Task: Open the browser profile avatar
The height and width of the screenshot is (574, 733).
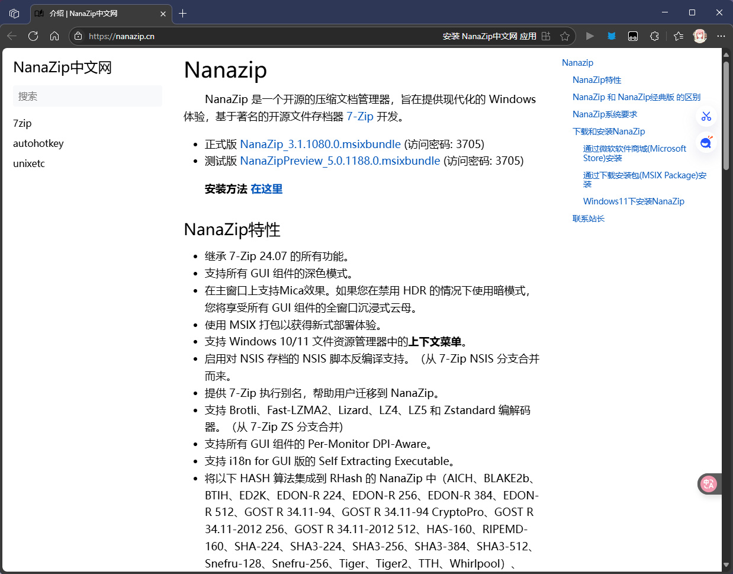Action: pyautogui.click(x=700, y=36)
